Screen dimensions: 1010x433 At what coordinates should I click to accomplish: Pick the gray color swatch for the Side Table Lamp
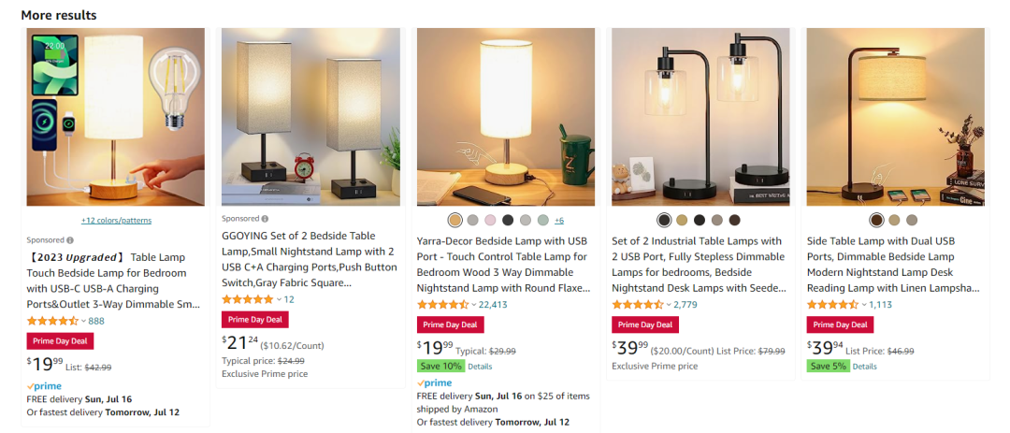[912, 221]
